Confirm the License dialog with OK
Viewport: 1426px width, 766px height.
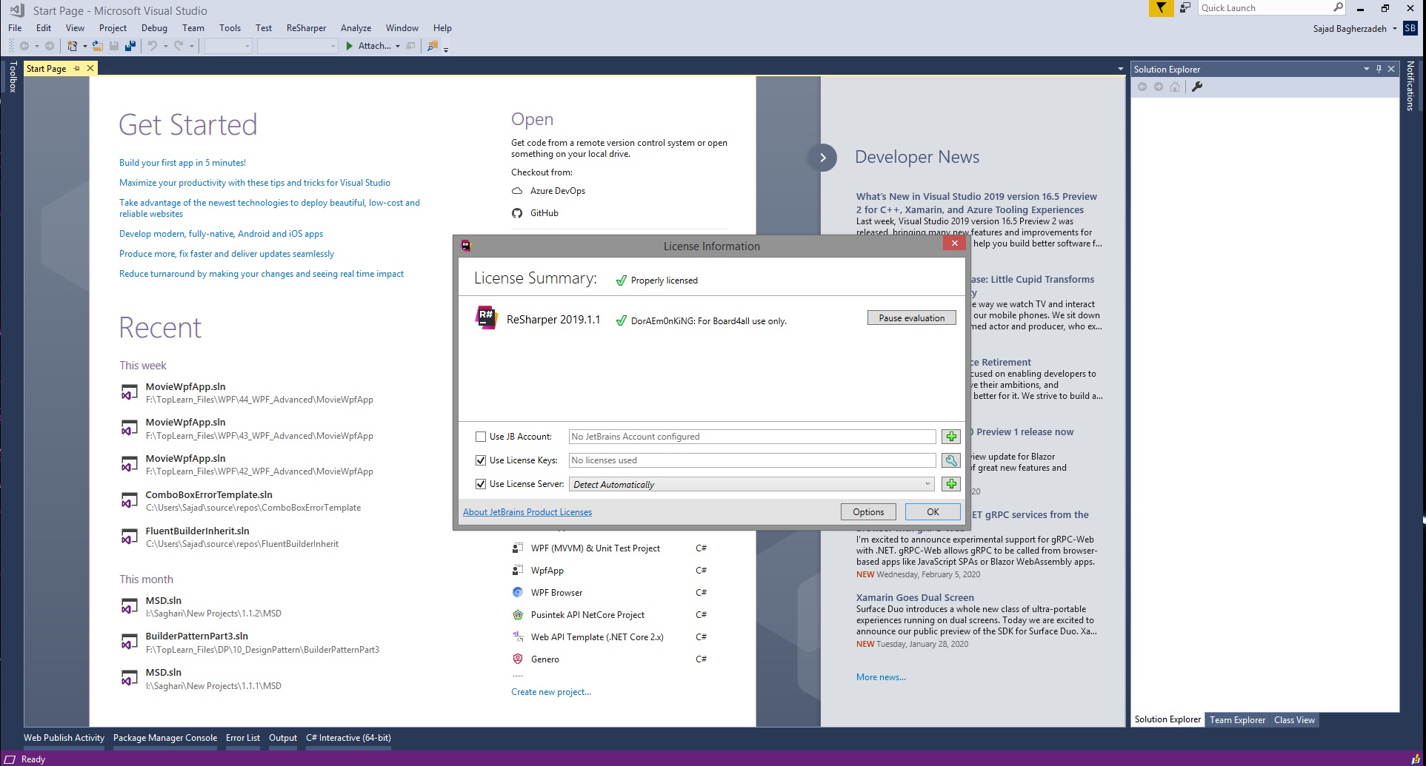pyautogui.click(x=933, y=511)
